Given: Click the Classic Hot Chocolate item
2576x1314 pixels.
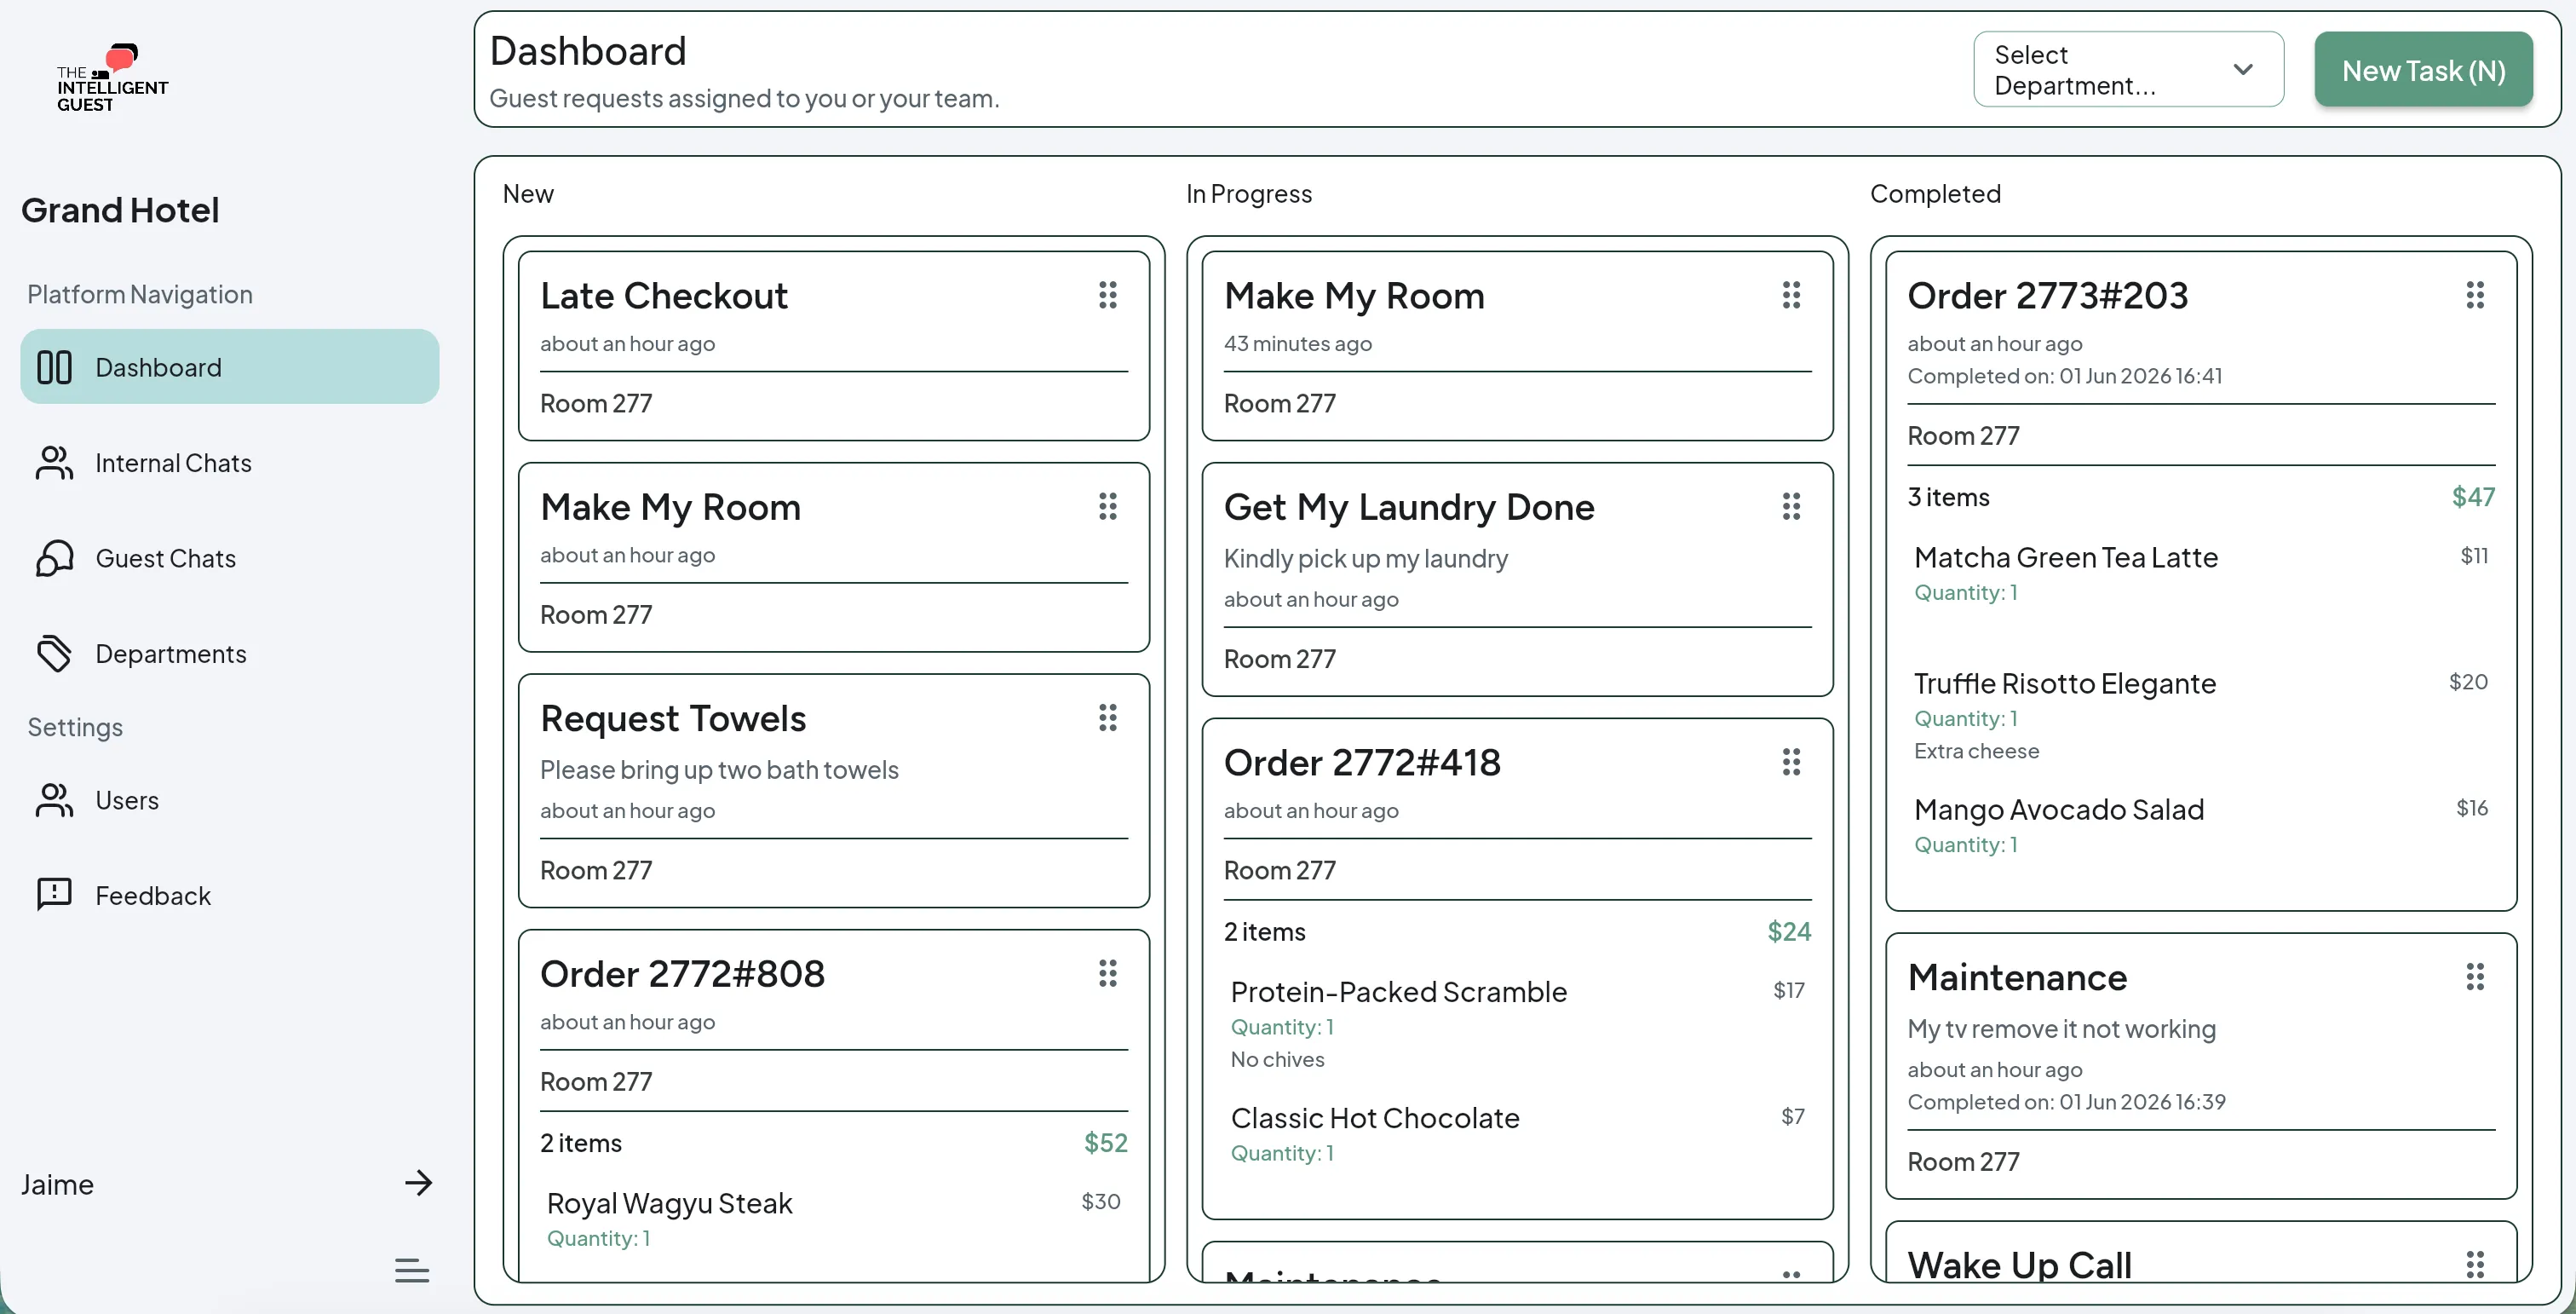Looking at the screenshot, I should click(1375, 1118).
